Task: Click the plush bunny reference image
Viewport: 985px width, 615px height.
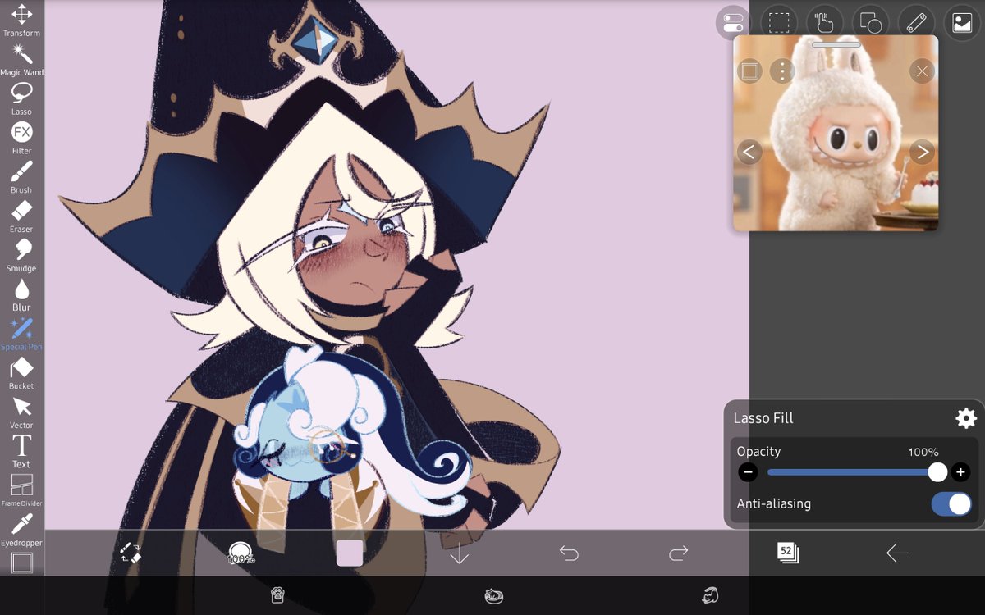Action: coord(836,133)
